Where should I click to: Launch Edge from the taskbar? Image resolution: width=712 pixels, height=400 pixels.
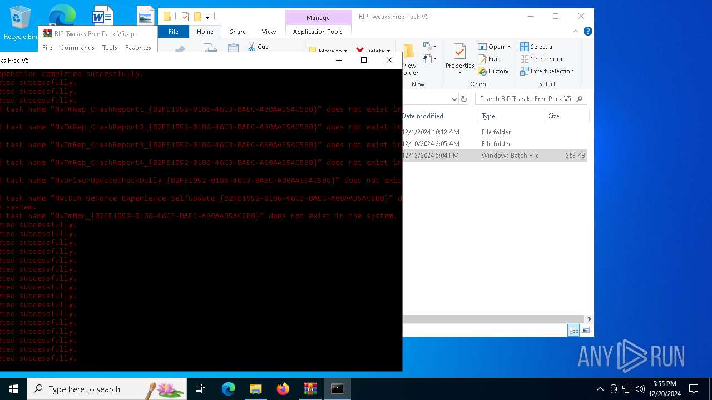click(229, 389)
